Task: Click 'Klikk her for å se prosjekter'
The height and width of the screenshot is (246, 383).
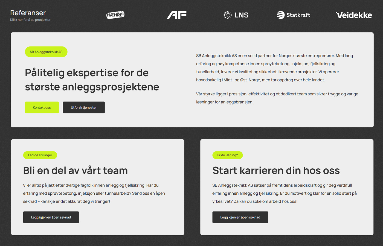Action: click(x=30, y=20)
